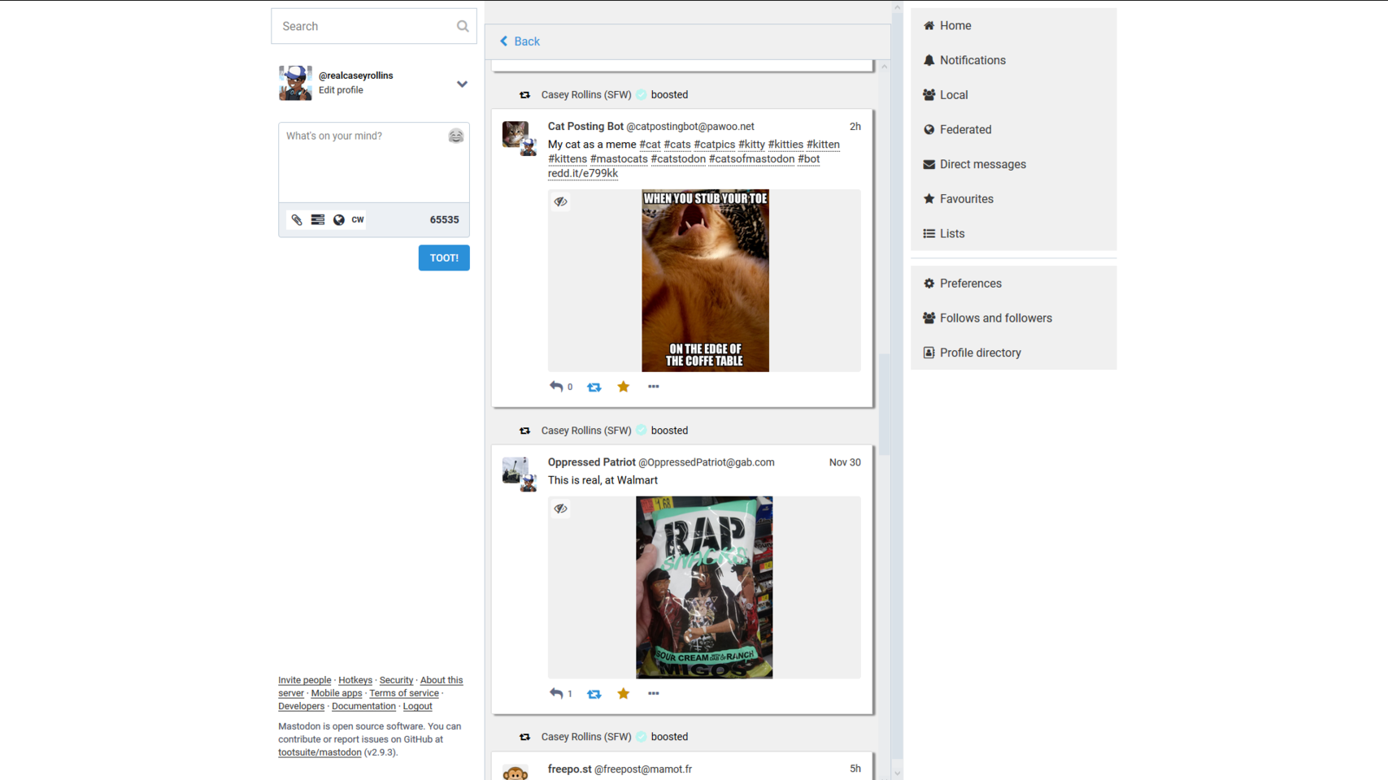Reply to the Cat Posting Bot toot

pos(556,387)
